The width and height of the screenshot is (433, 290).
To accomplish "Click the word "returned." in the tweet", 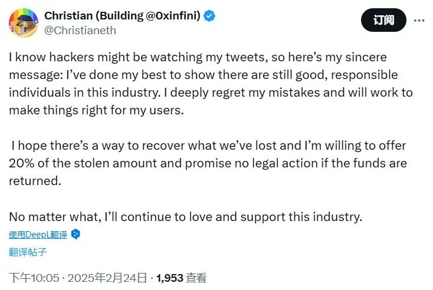I will [35, 180].
